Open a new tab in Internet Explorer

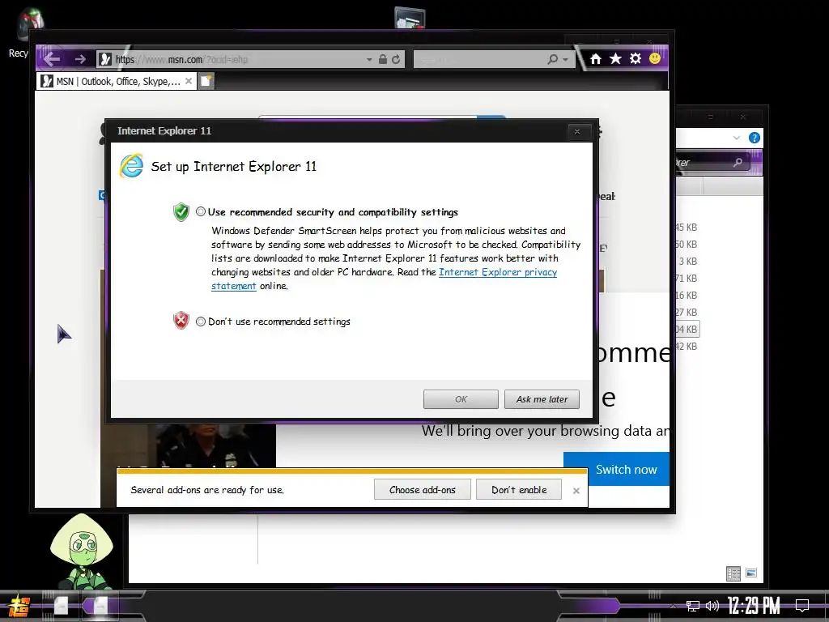[x=206, y=81]
